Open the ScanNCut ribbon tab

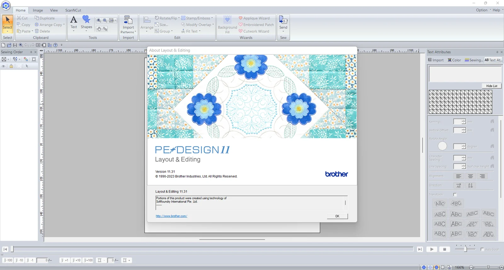(x=73, y=10)
